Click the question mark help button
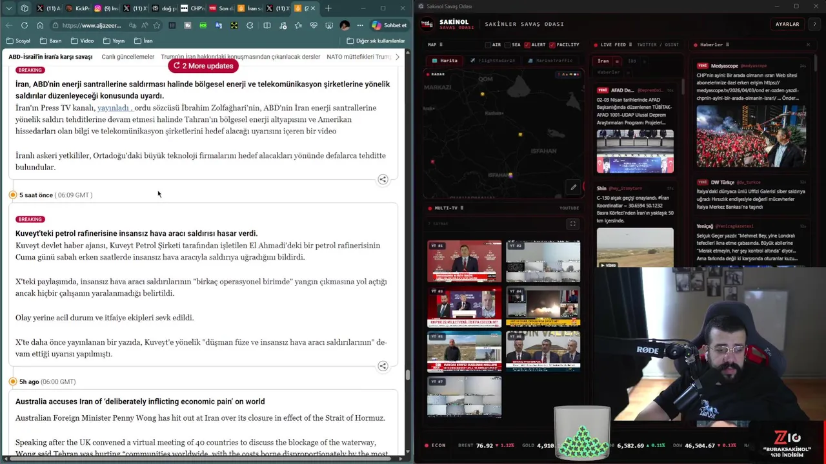The height and width of the screenshot is (464, 826). pyautogui.click(x=814, y=24)
